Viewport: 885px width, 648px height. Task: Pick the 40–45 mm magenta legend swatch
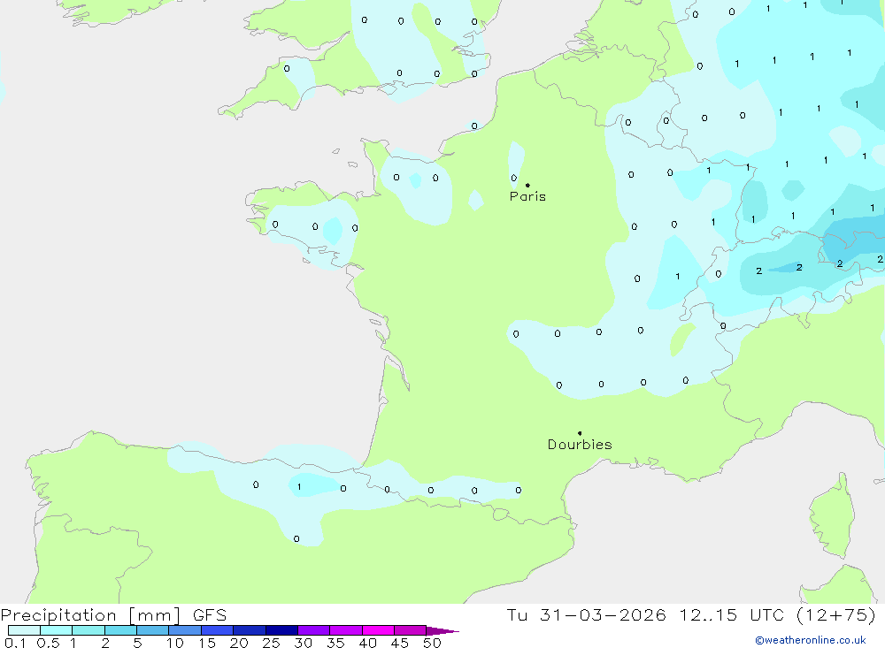(x=378, y=630)
